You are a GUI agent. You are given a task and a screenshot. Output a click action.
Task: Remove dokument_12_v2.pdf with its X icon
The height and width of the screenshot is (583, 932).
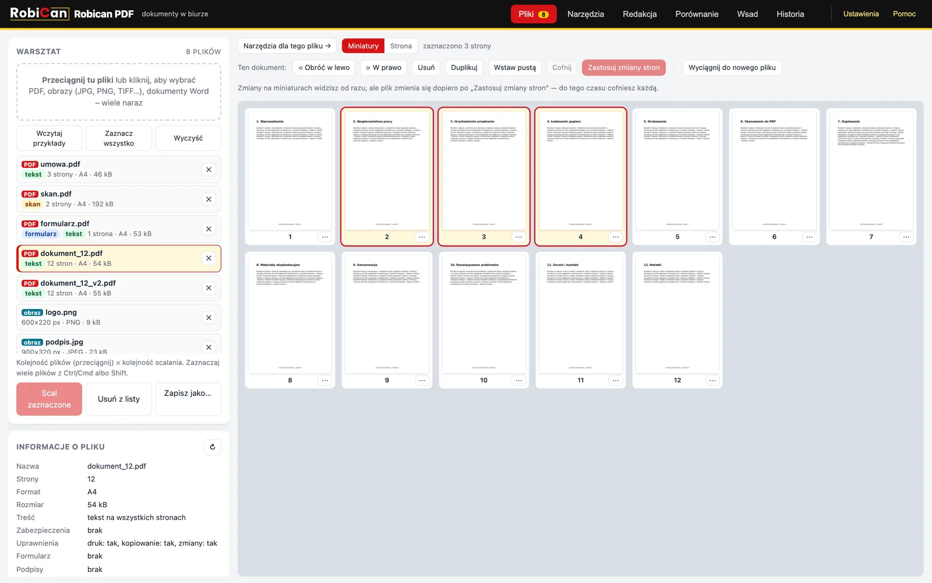(209, 288)
